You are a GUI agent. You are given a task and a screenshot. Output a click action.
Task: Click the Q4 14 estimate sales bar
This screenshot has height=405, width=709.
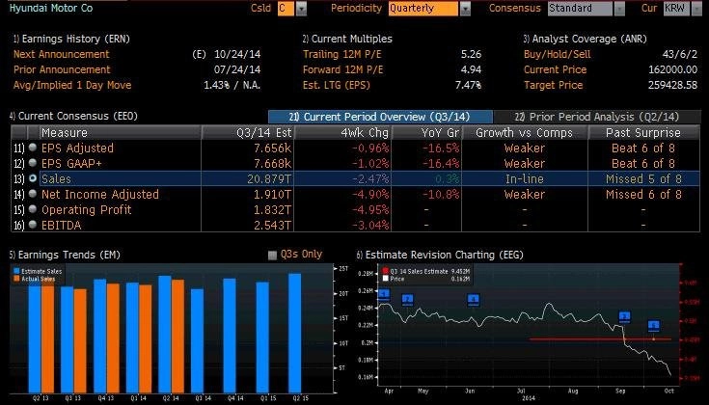point(230,336)
